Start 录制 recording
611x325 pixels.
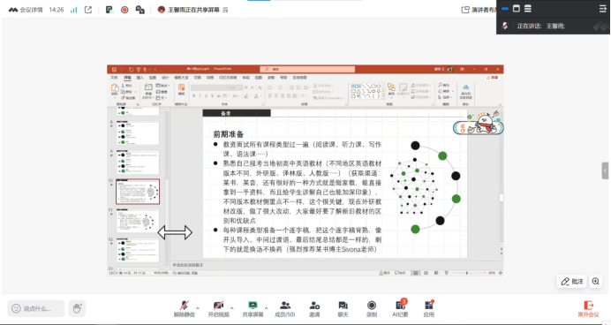point(372,308)
